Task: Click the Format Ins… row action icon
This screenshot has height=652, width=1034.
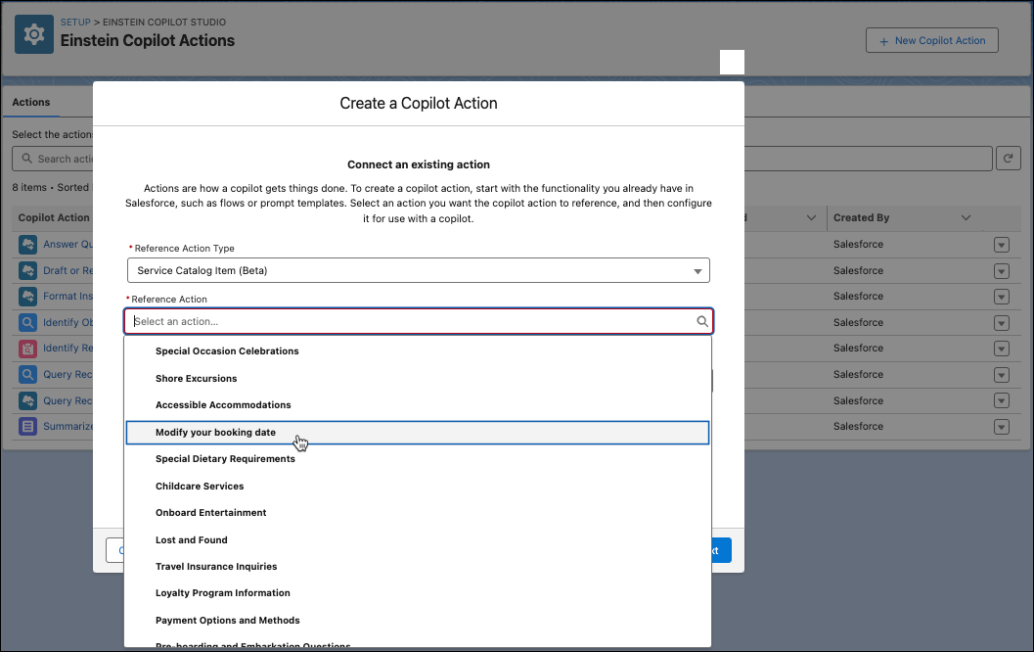Action: (27, 297)
